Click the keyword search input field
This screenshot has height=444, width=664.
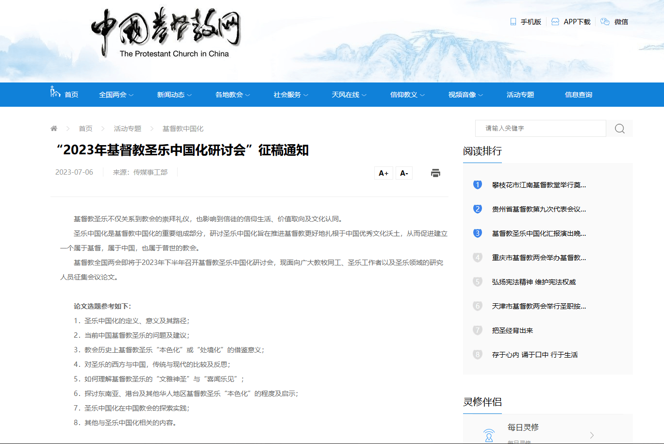[541, 129]
